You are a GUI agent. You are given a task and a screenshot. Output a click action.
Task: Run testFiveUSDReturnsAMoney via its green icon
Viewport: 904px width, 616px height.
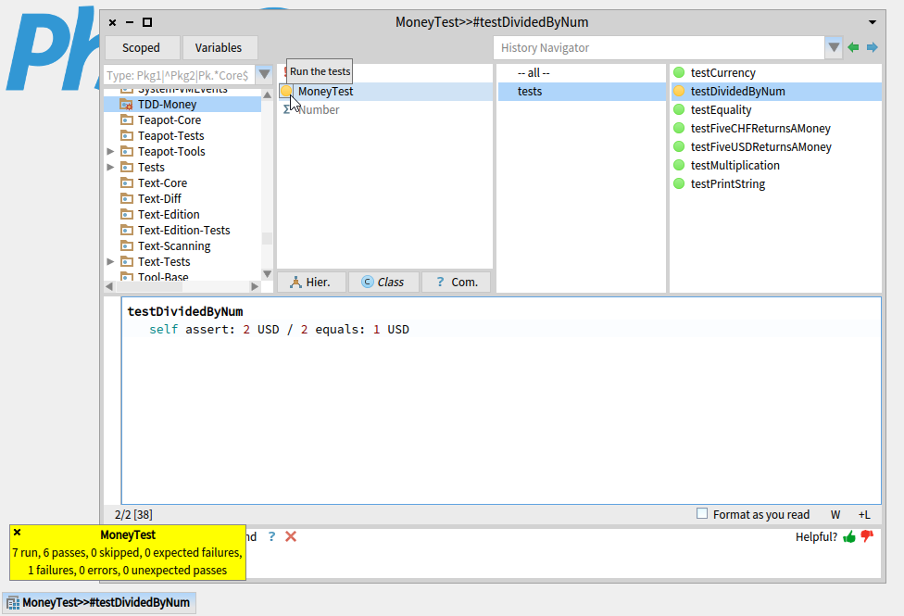tap(679, 146)
